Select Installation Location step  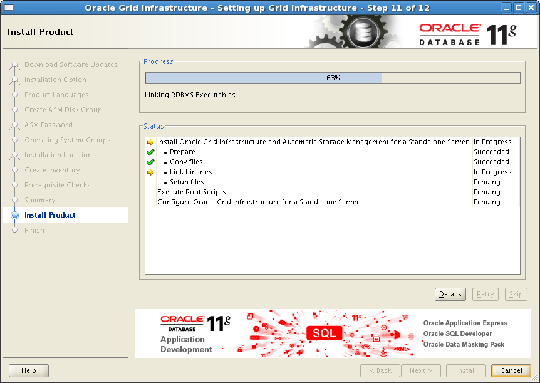tap(58, 155)
